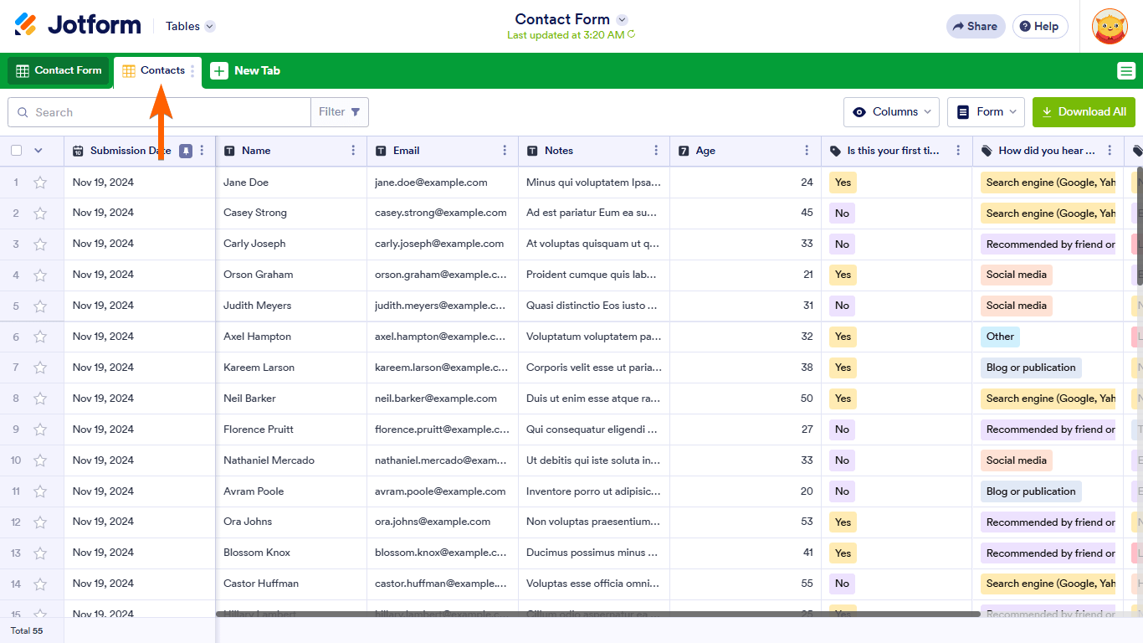1143x643 pixels.
Task: Toggle the select all rows checkbox
Action: (17, 151)
